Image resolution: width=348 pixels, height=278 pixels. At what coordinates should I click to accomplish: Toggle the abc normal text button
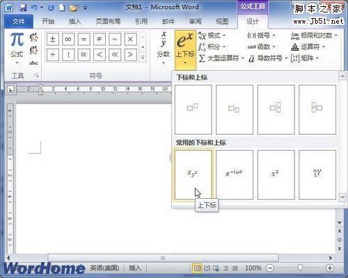tap(33, 63)
